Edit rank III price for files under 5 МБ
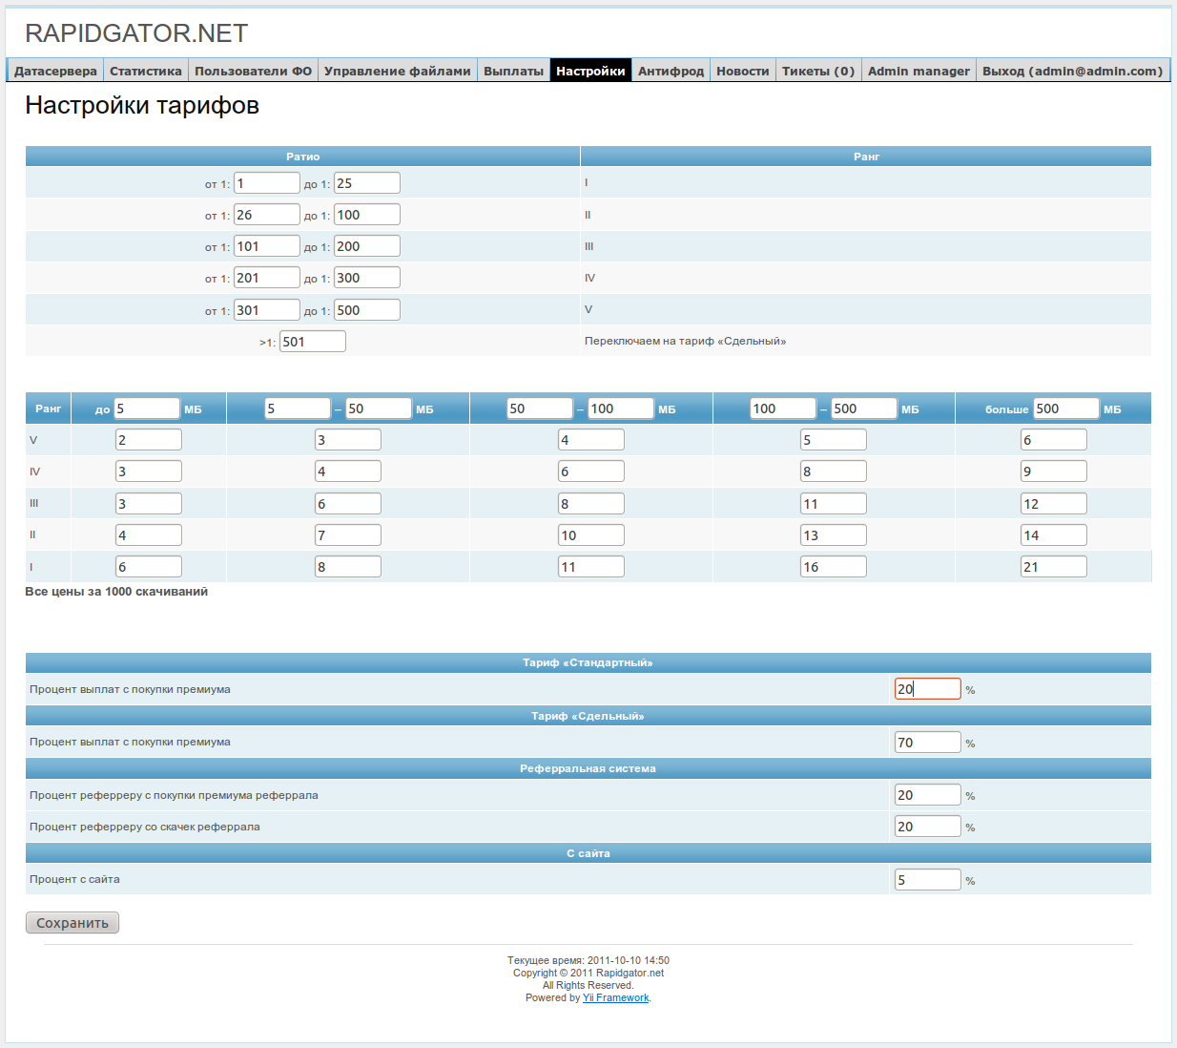 coord(149,504)
